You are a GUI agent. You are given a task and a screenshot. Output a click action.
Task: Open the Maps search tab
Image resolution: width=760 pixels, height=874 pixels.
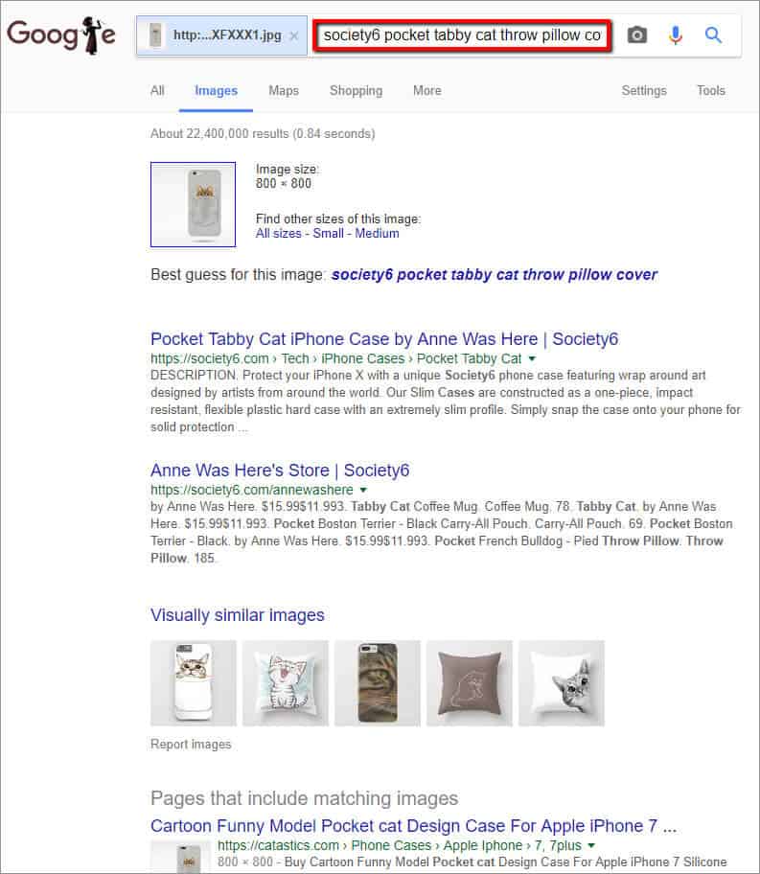pyautogui.click(x=283, y=91)
